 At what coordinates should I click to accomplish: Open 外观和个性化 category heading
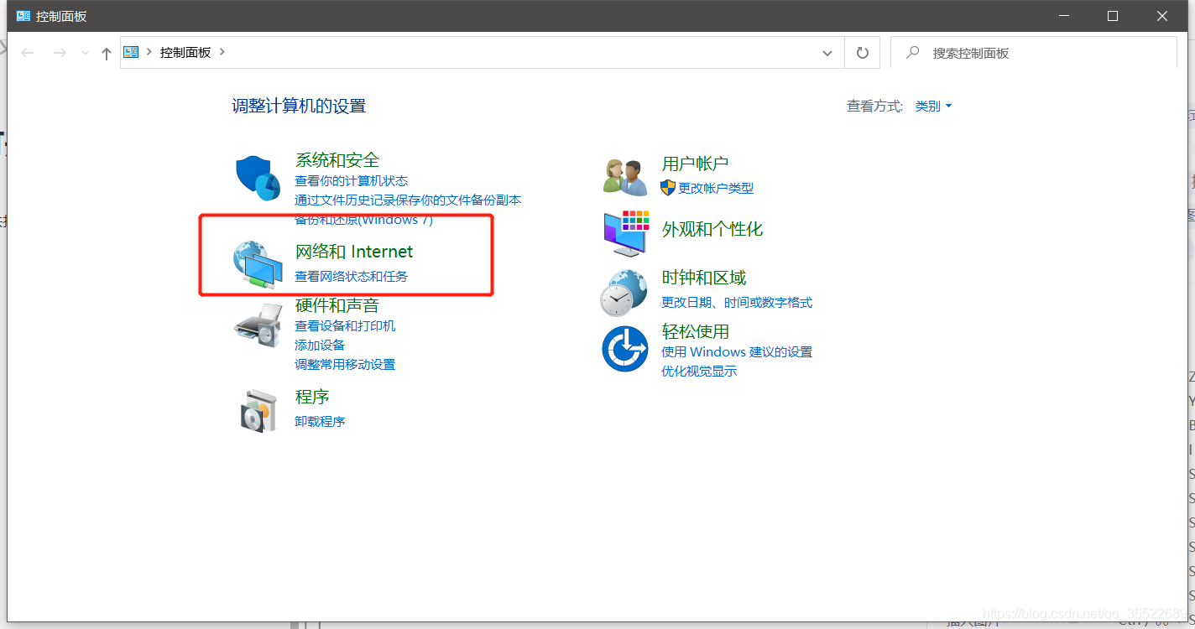pyautogui.click(x=712, y=229)
